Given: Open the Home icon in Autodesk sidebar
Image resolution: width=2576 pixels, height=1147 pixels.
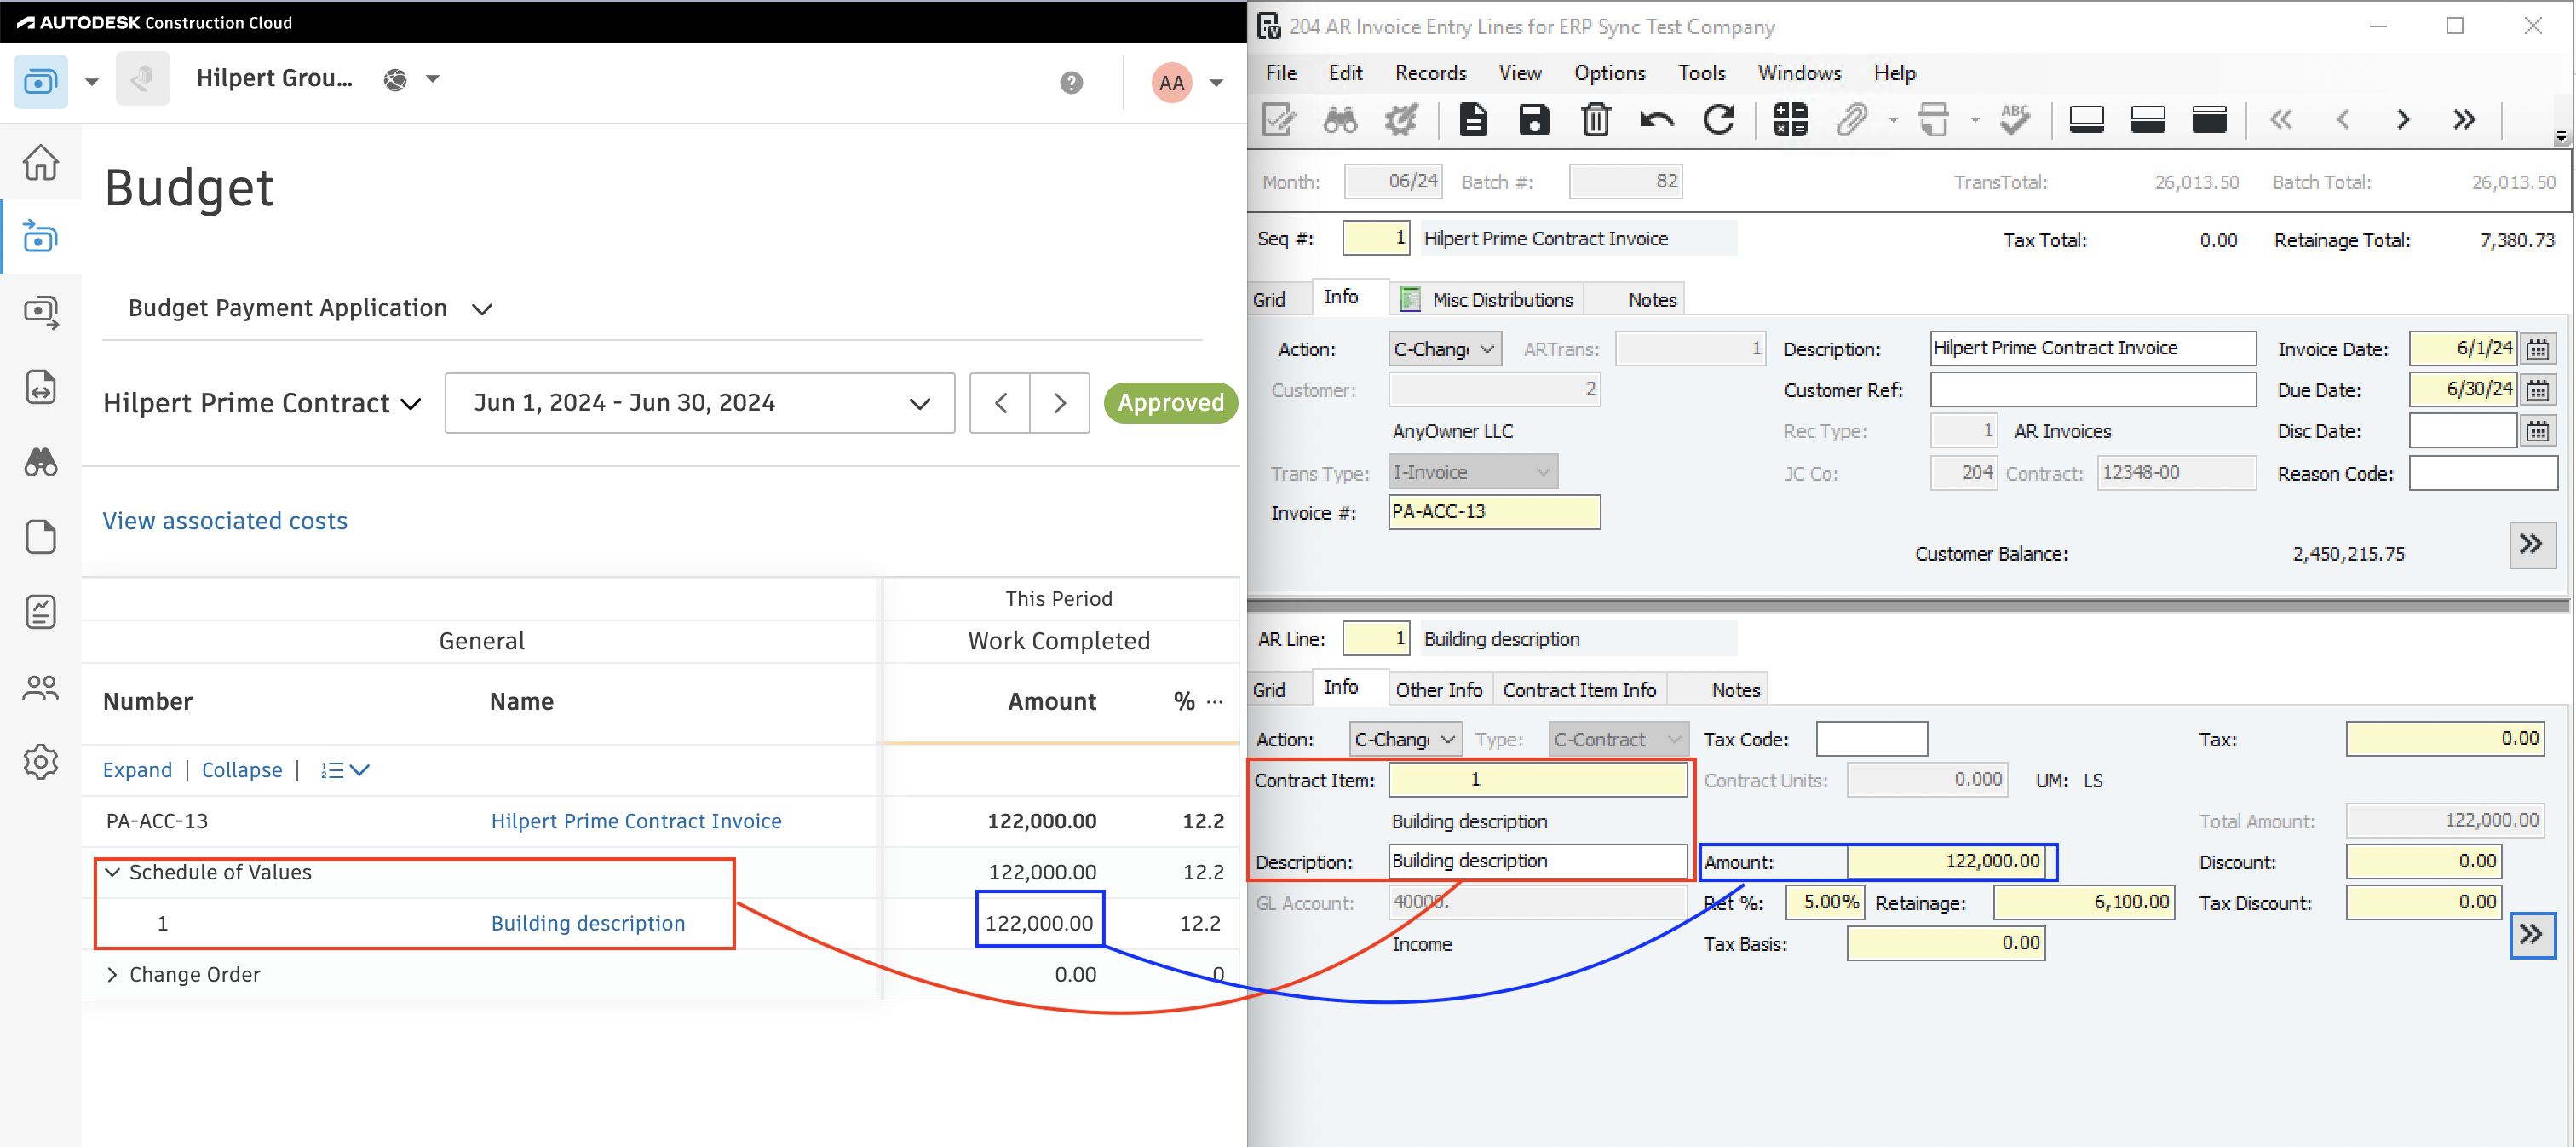Looking at the screenshot, I should pos(40,162).
